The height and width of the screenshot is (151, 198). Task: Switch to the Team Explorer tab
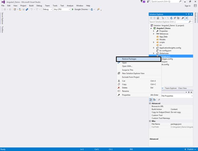coord(171,88)
